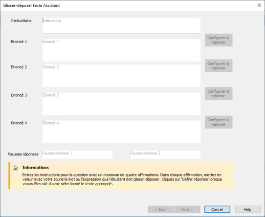Screen dimensions: 265x217
Task: Click the Informations cursor icon
Action: [x=16, y=168]
